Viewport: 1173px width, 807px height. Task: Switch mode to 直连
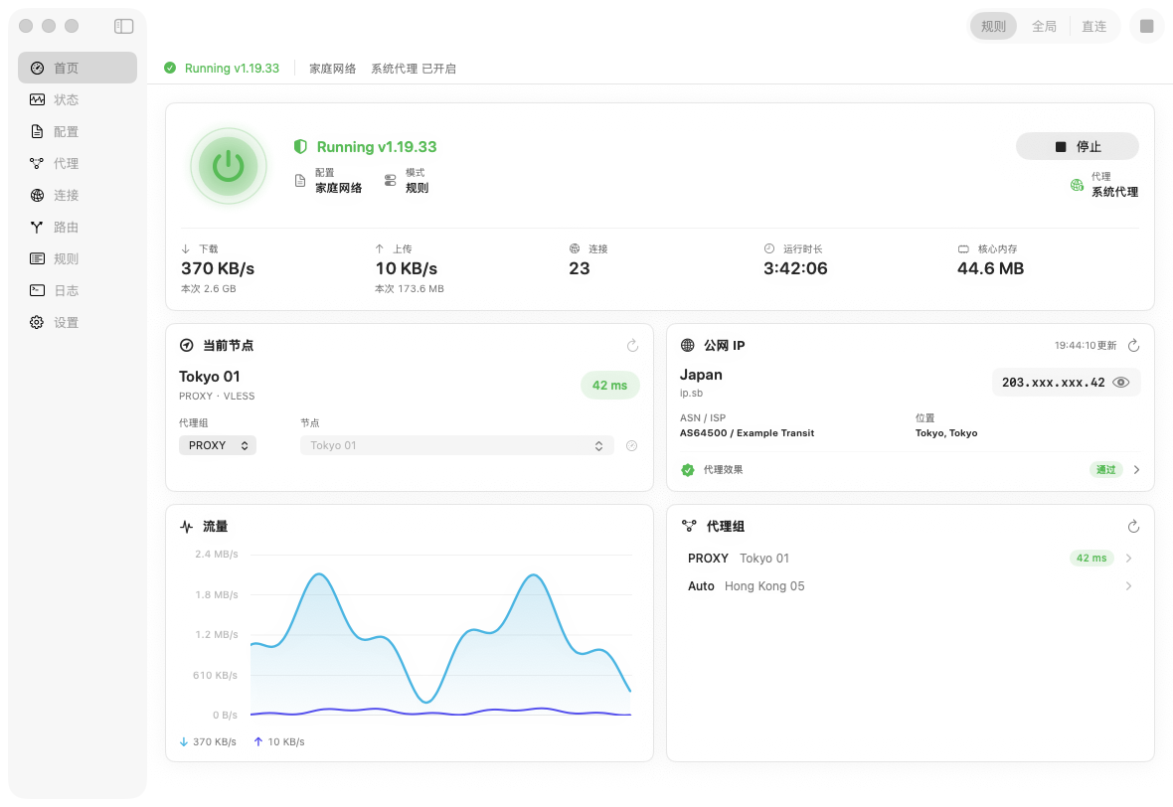(x=1093, y=26)
